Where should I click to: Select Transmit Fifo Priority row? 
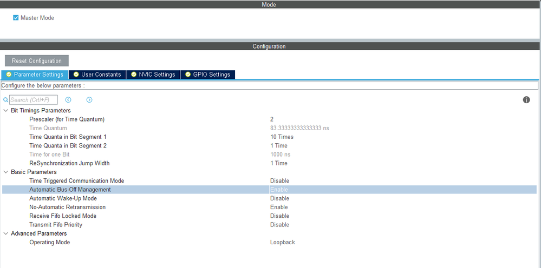pyautogui.click(x=269, y=225)
